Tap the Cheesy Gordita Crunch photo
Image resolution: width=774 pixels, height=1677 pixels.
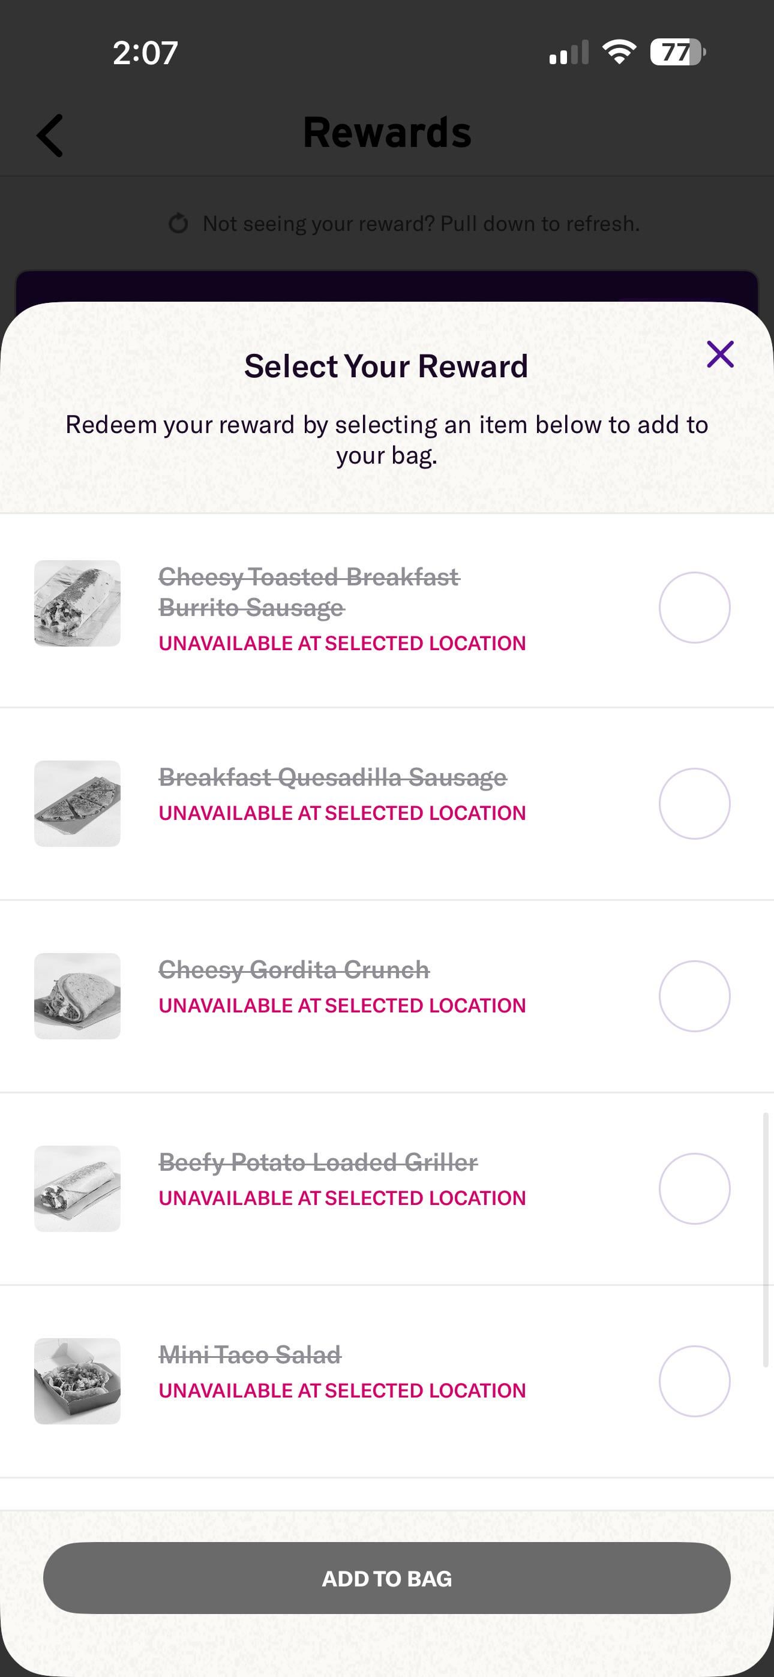77,996
